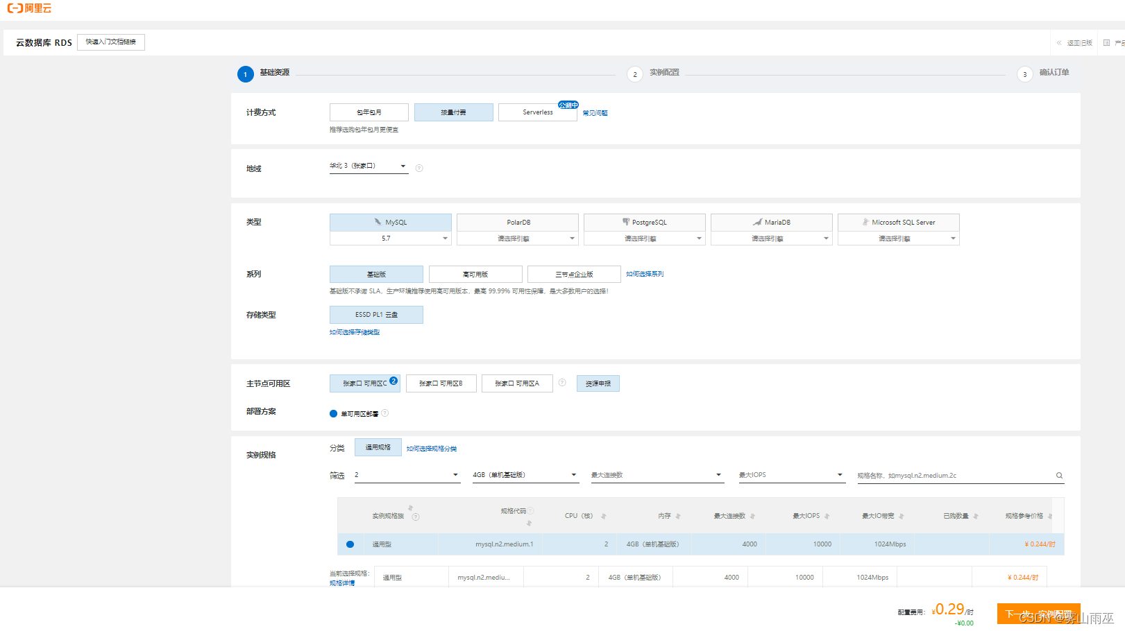Click the 快速入门文档链接 button
1125x631 pixels.
[x=111, y=42]
